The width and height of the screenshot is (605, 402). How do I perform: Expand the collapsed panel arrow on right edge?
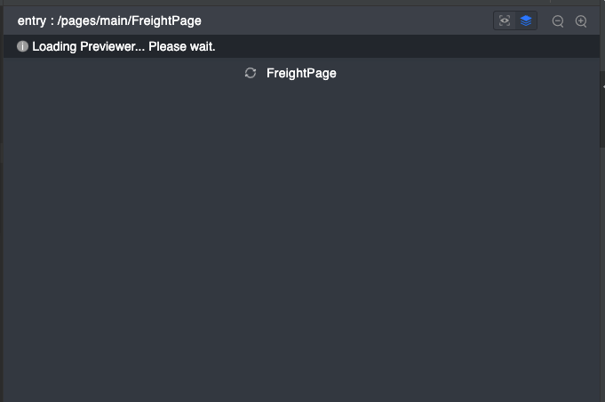[x=603, y=87]
